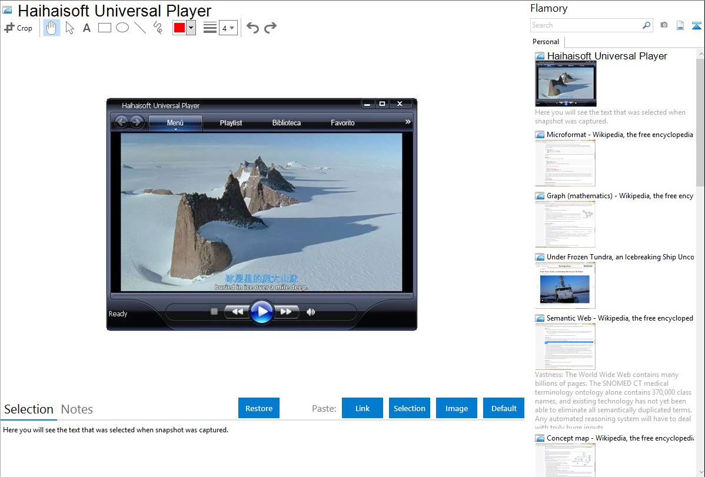Activate the hand pan tool

click(51, 28)
